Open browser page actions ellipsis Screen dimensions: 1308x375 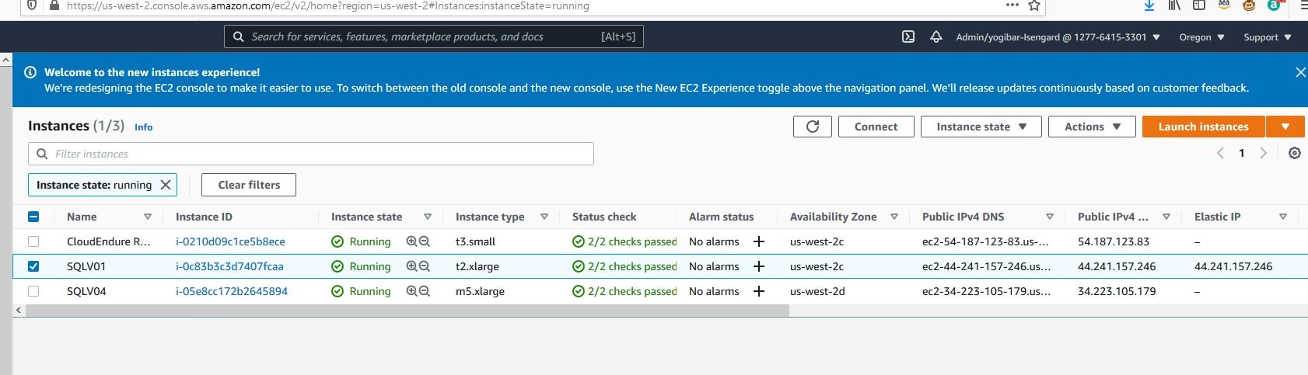(1012, 5)
